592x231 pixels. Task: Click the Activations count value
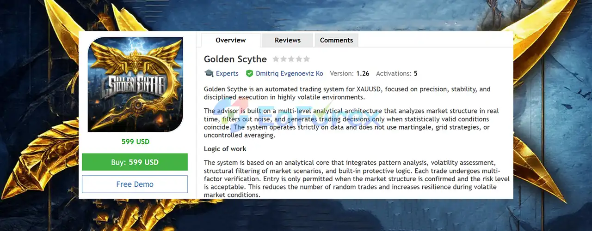click(x=415, y=73)
